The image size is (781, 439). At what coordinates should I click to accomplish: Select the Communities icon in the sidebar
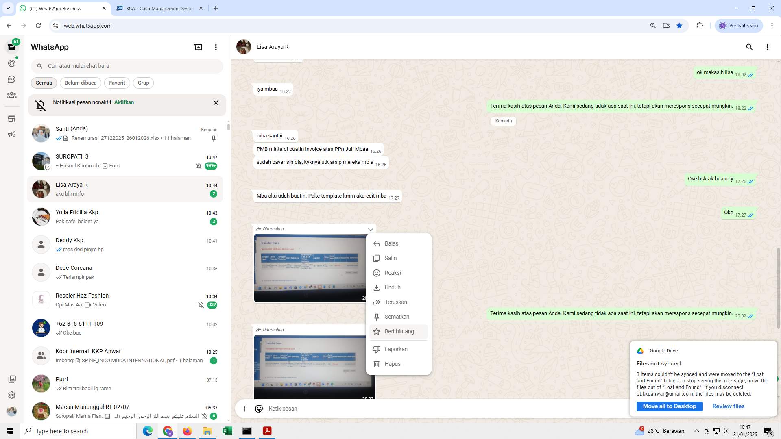[11, 95]
